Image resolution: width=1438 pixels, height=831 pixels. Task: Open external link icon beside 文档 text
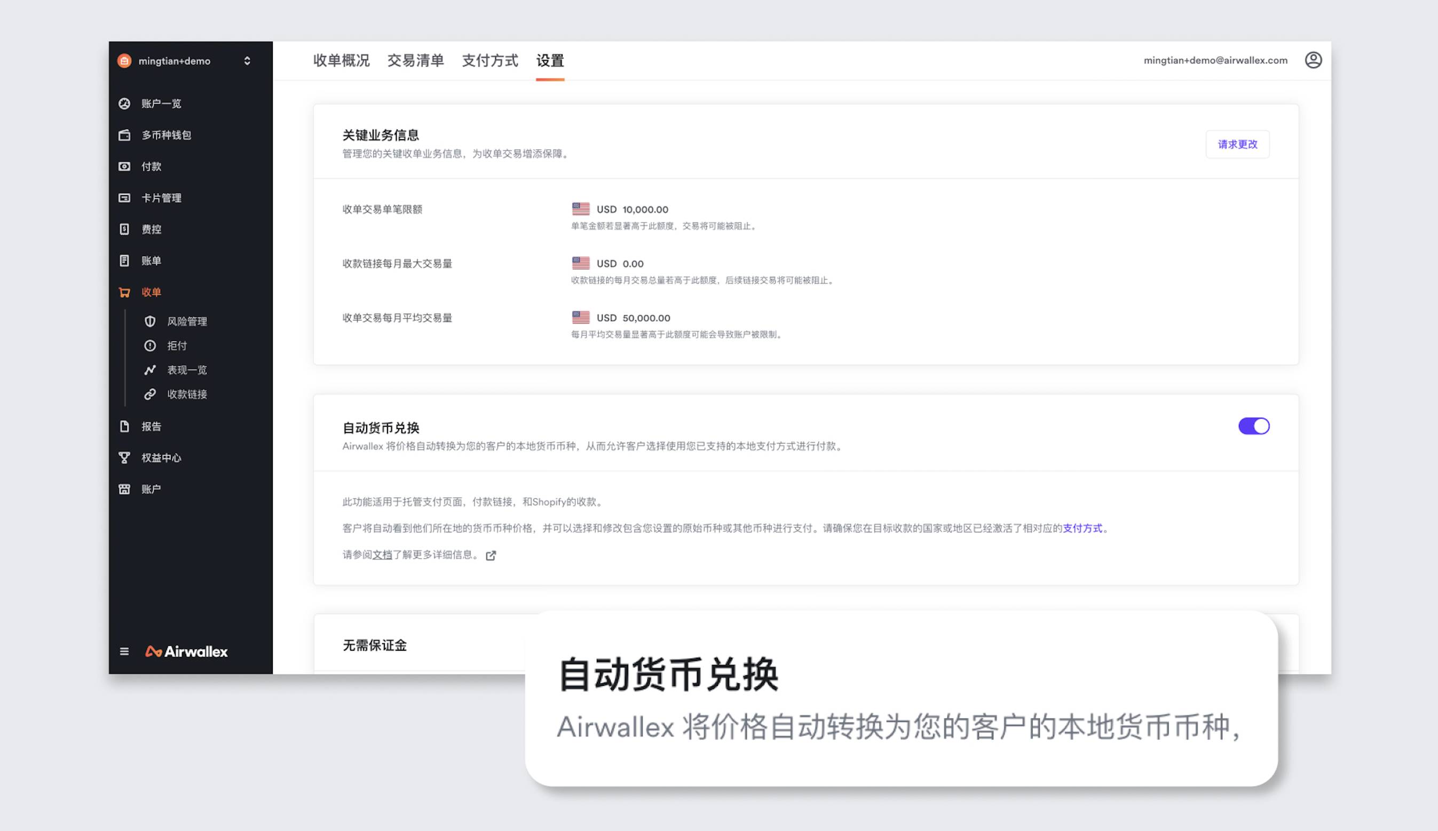tap(491, 556)
